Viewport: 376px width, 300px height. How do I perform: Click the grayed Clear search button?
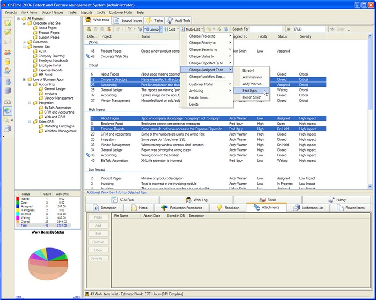[338, 29]
